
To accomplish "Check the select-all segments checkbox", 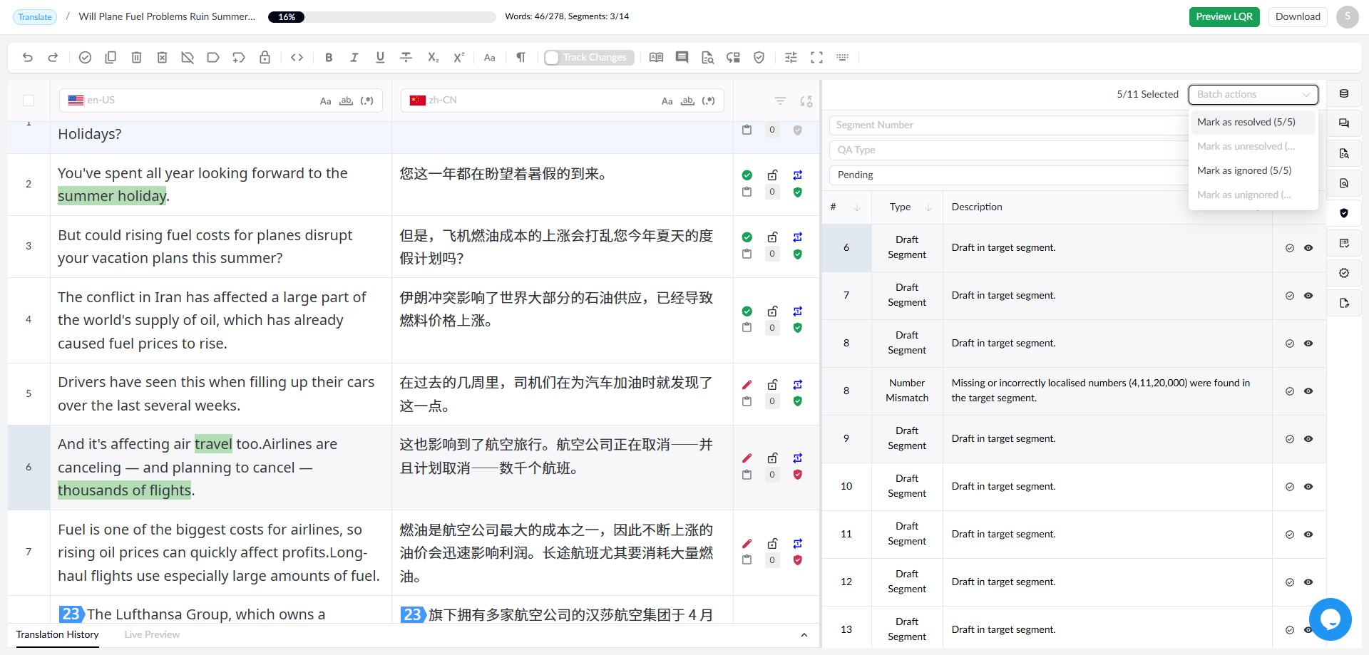I will click(29, 100).
